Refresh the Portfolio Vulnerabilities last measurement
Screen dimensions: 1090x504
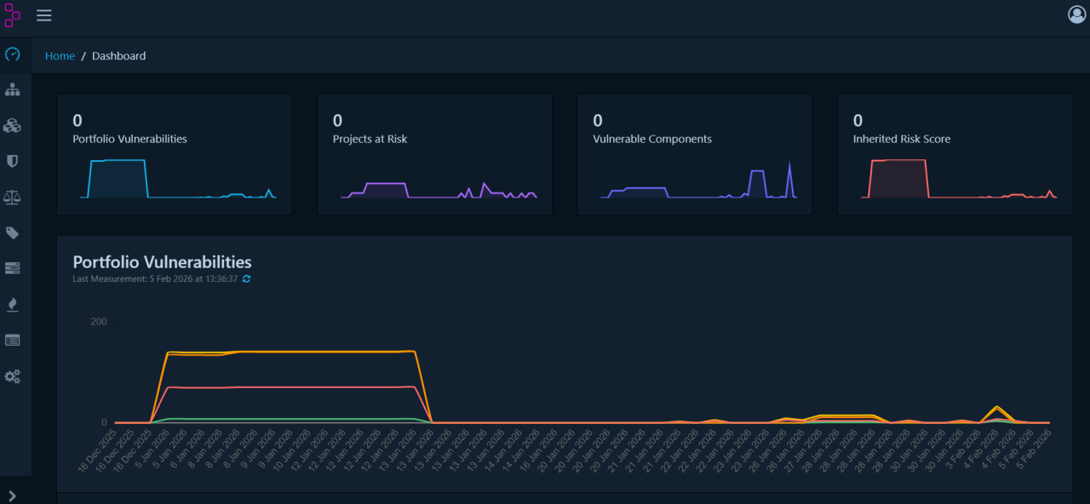tap(246, 279)
